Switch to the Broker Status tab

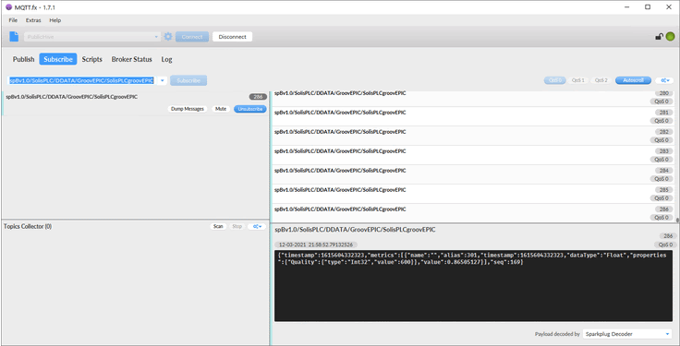(x=132, y=59)
